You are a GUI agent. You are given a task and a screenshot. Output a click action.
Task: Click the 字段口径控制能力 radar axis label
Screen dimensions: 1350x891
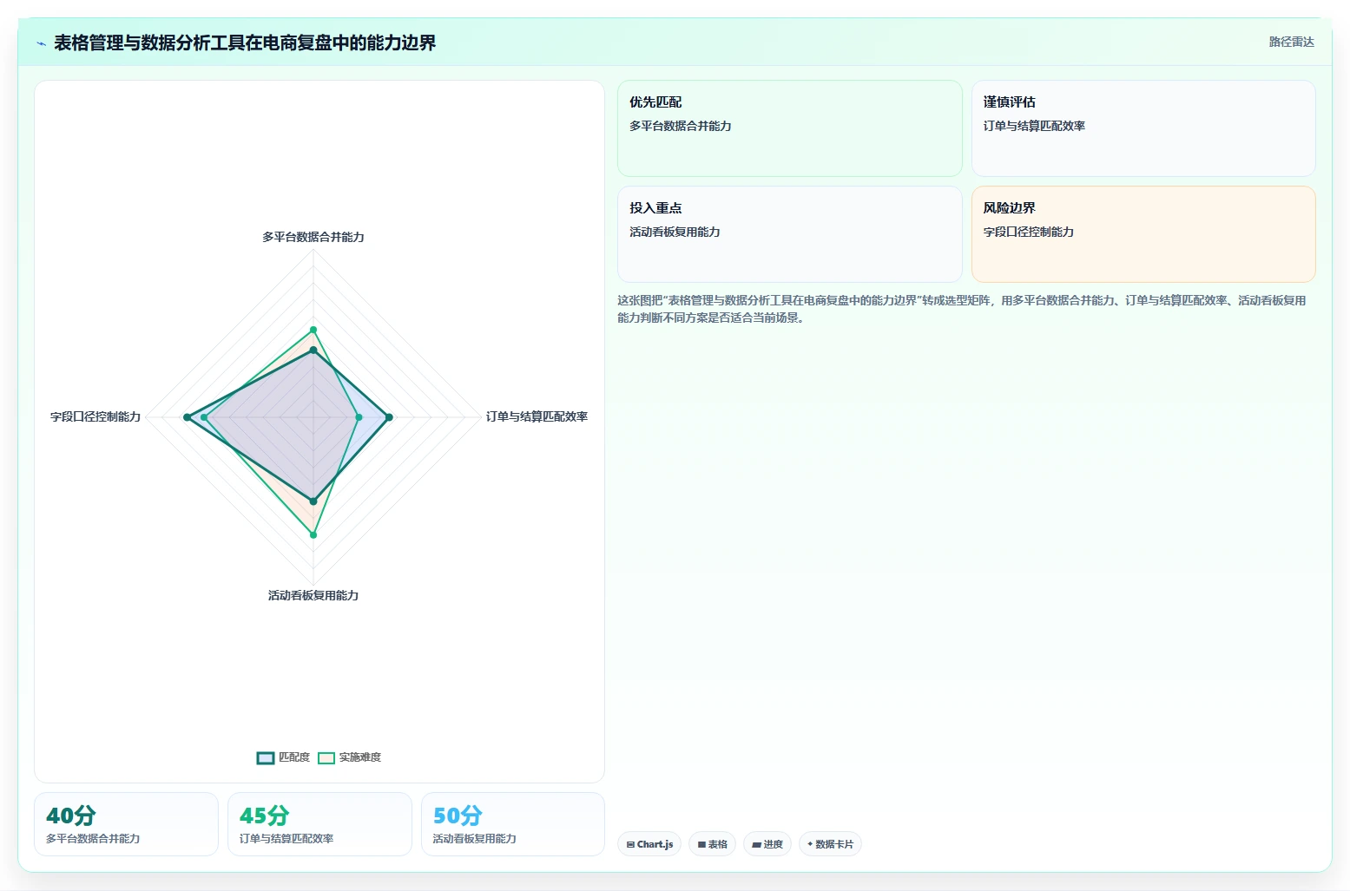tap(95, 416)
